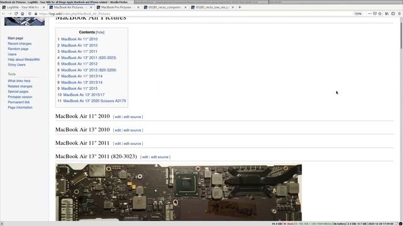Go to a Random page

coord(18,49)
